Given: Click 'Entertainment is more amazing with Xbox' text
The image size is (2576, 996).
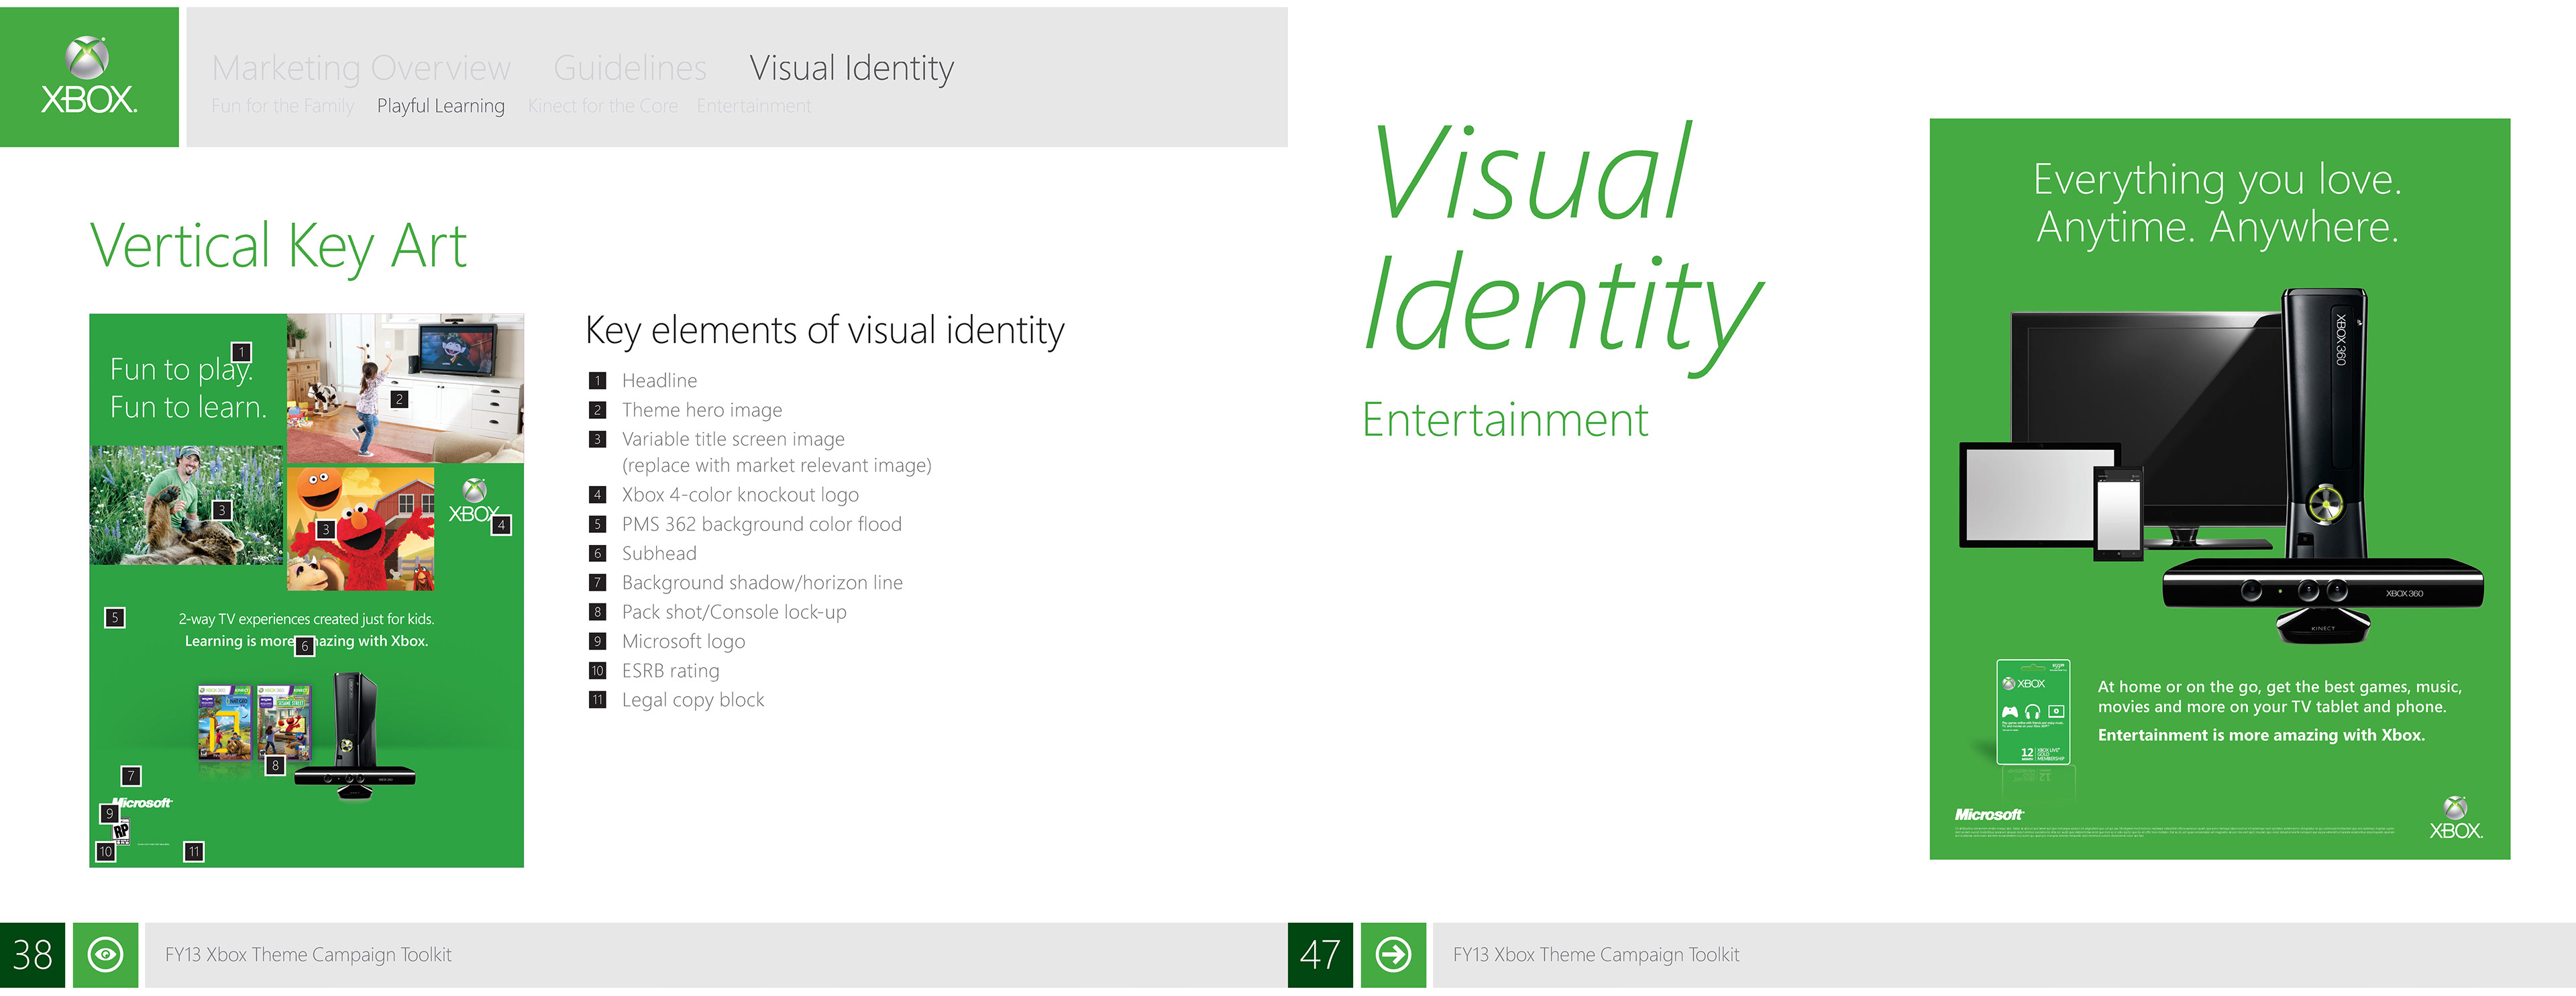Looking at the screenshot, I should 2261,735.
